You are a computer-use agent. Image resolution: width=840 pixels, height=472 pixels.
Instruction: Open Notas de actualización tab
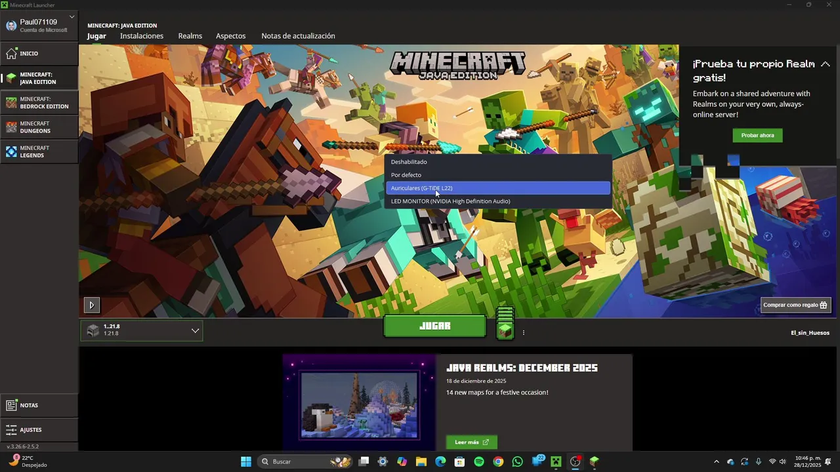(x=298, y=36)
